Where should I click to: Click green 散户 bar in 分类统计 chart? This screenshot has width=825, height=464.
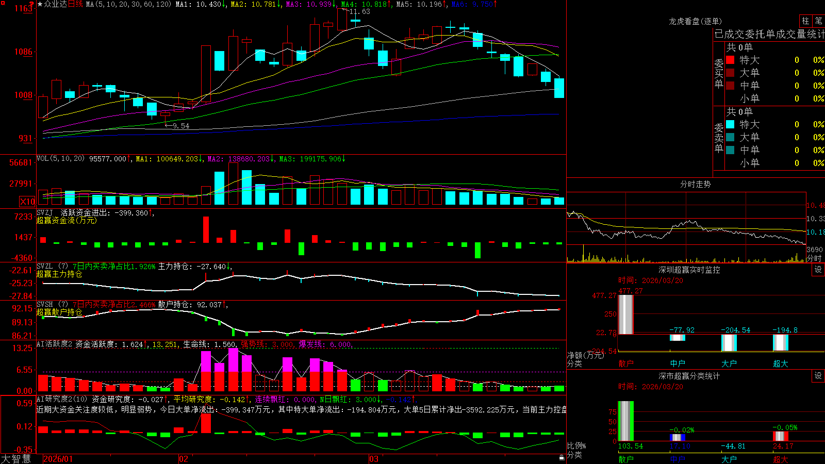(x=626, y=421)
